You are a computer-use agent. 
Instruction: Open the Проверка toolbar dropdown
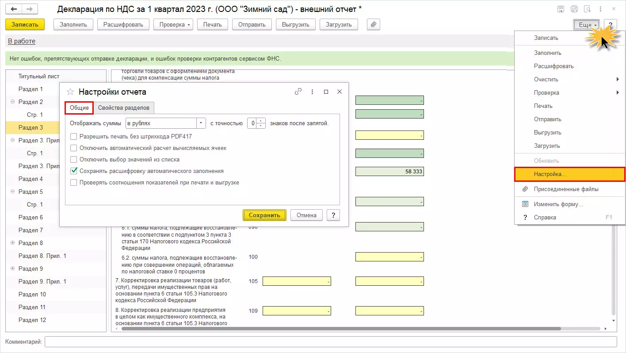(173, 25)
